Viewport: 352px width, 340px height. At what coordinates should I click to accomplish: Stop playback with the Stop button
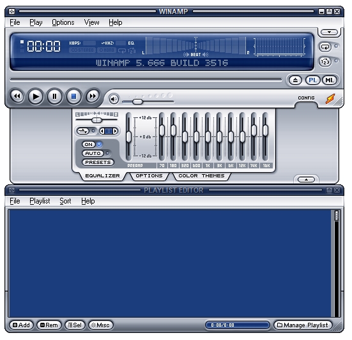73,96
